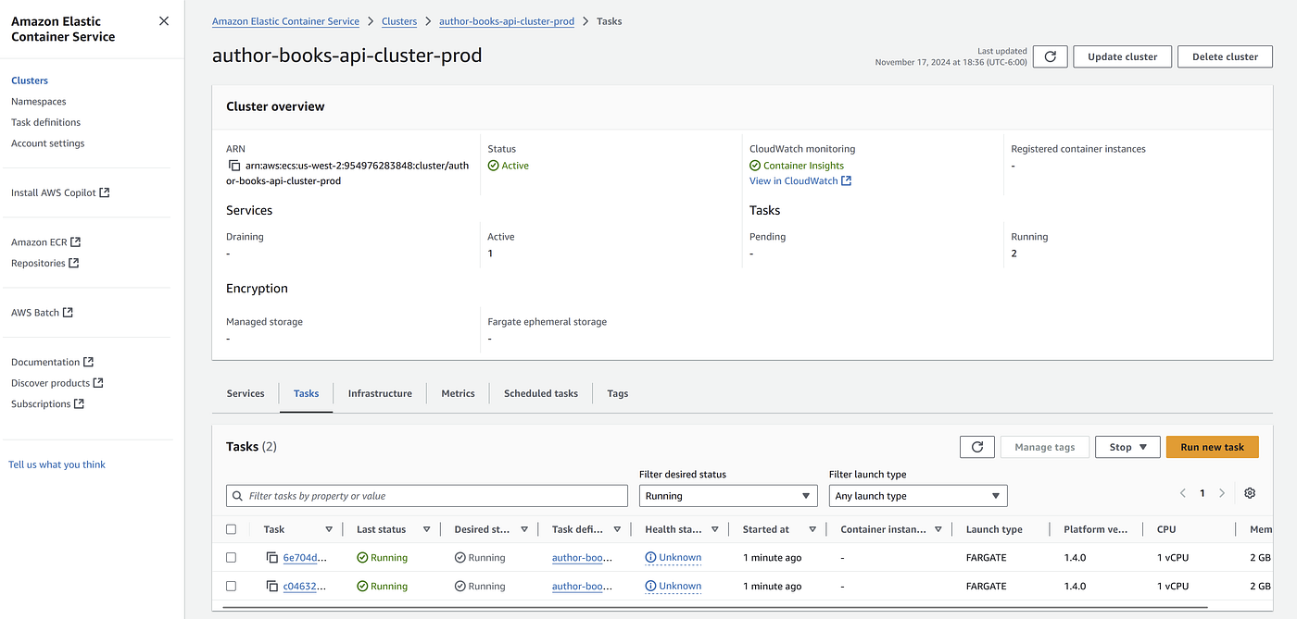Sort by Last status column

(426, 529)
